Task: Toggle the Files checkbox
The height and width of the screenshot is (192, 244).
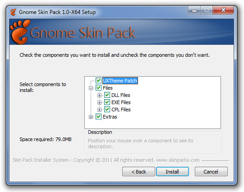Action: (x=98, y=88)
